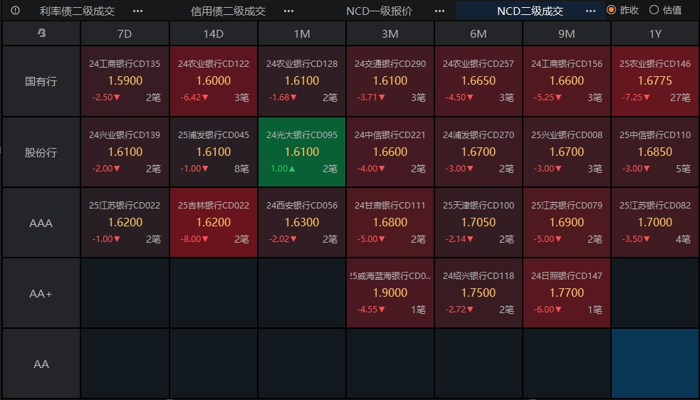
Task: Open the 24工商银行CD135 cell
Action: (x=125, y=81)
